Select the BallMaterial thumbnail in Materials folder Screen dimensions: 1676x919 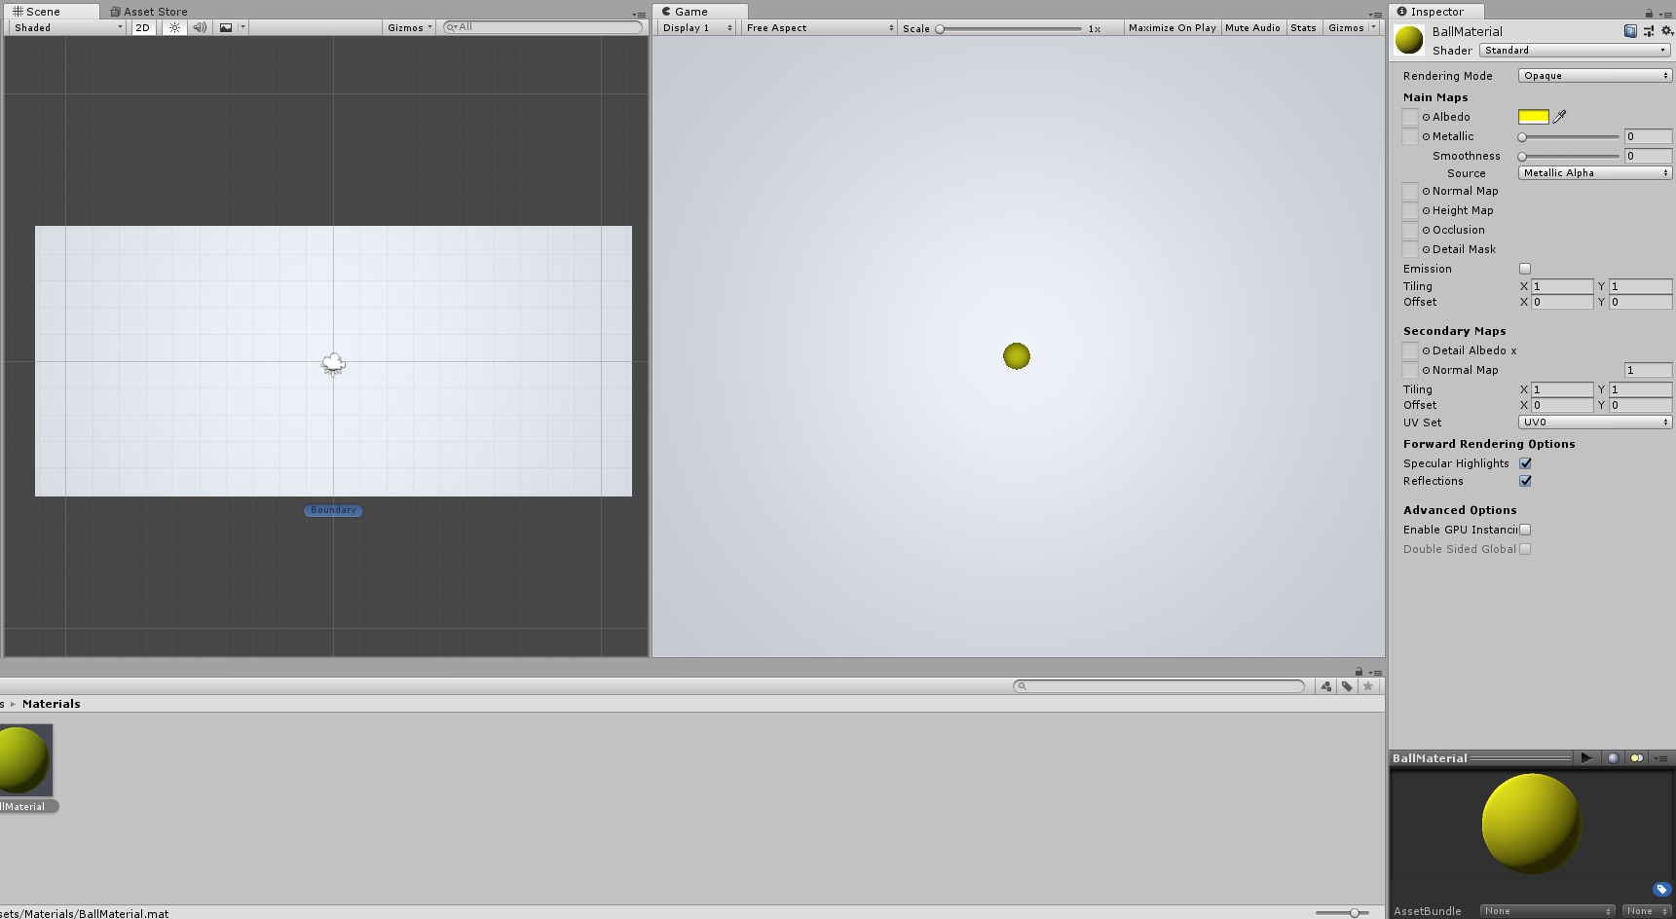[x=26, y=759]
